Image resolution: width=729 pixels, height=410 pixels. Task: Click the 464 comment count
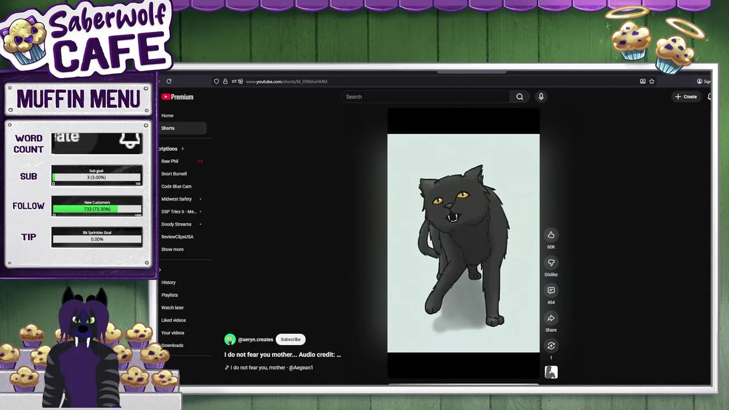551,302
